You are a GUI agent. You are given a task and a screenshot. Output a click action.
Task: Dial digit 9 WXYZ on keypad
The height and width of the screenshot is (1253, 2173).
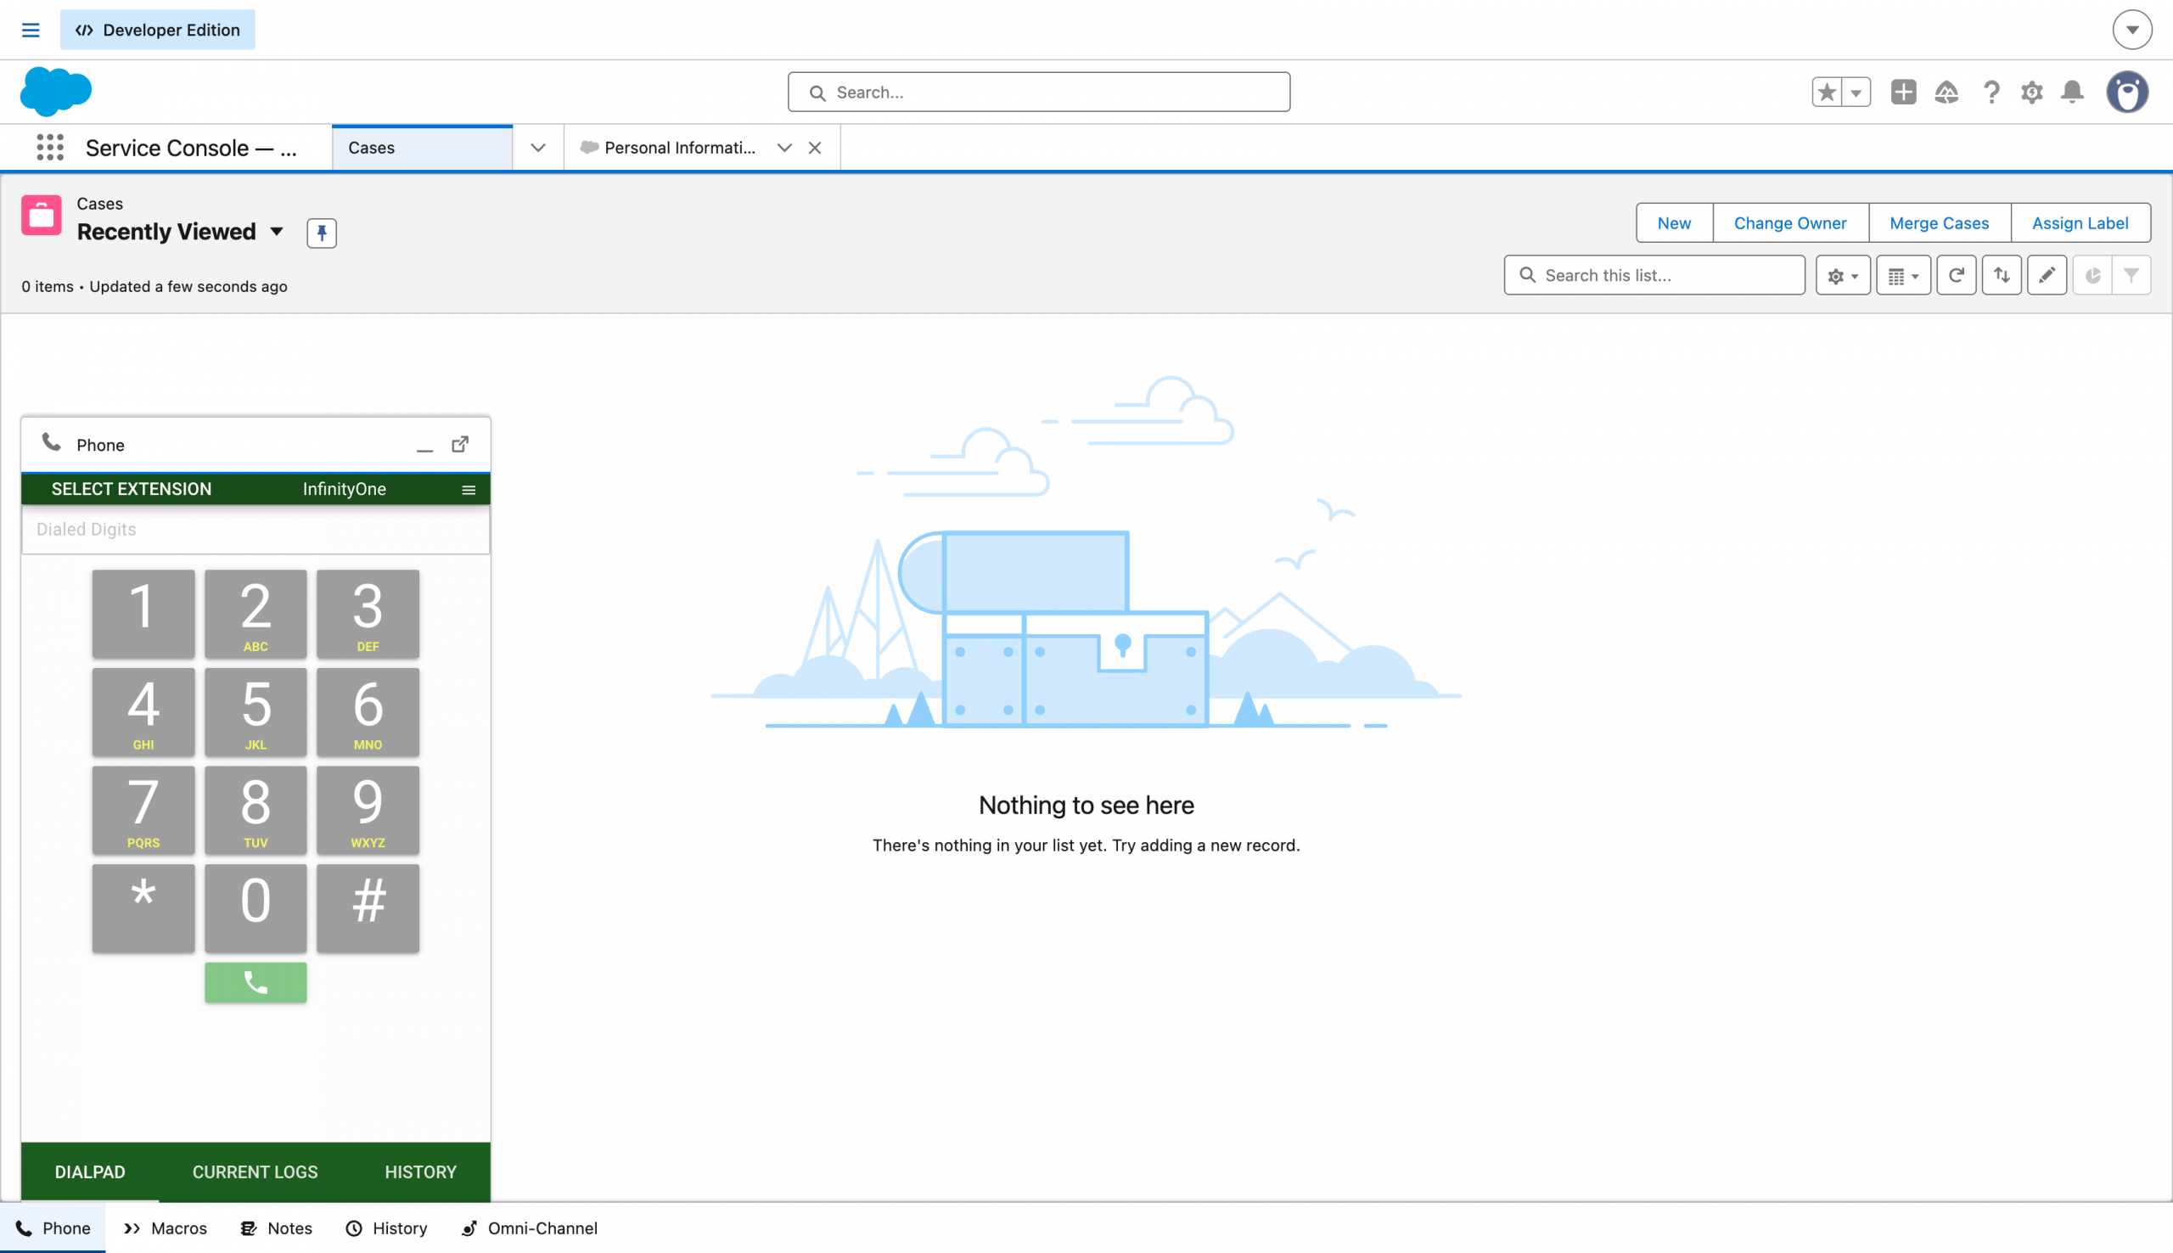[368, 810]
